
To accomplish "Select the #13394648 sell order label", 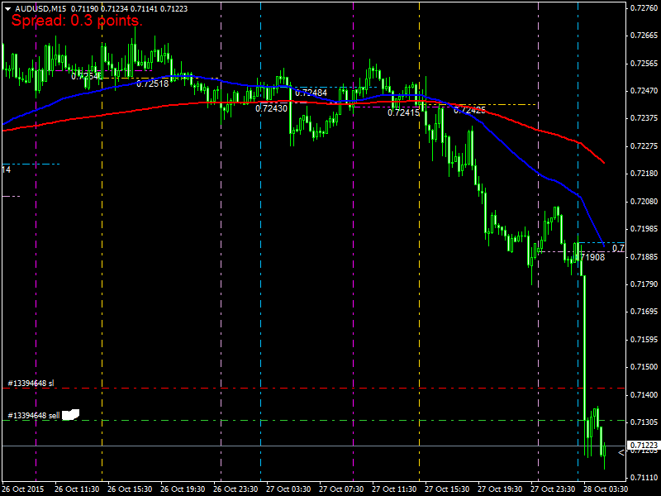I will point(33,415).
